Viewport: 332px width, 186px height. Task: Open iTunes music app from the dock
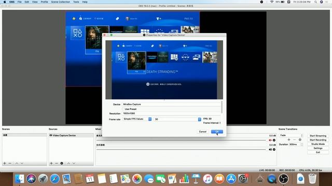click(x=208, y=179)
